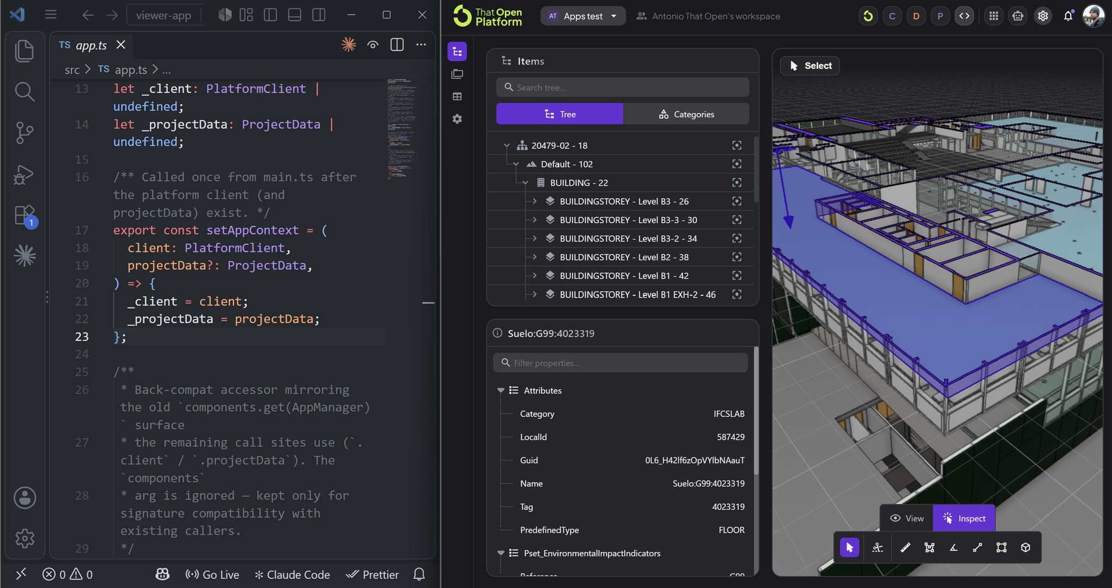The width and height of the screenshot is (1112, 588).
Task: Click the Select button in the 3D viewer
Action: (810, 66)
